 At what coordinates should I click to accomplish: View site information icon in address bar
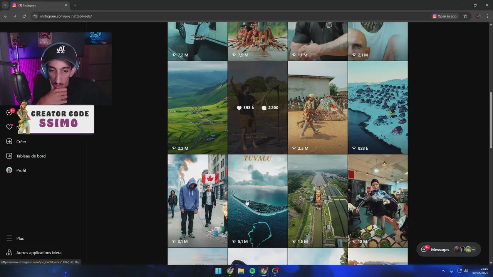pos(35,16)
